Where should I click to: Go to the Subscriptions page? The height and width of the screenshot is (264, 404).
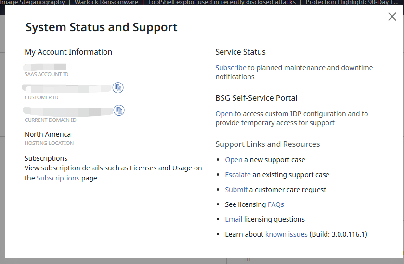[x=58, y=178]
